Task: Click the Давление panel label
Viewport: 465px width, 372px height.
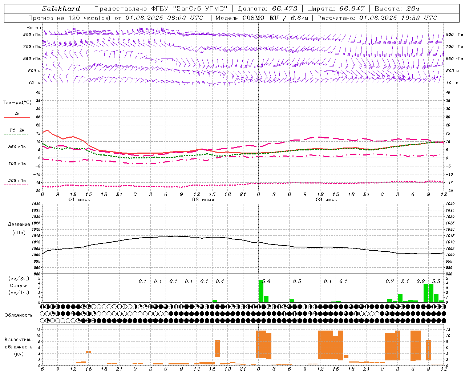Action: click(19, 225)
